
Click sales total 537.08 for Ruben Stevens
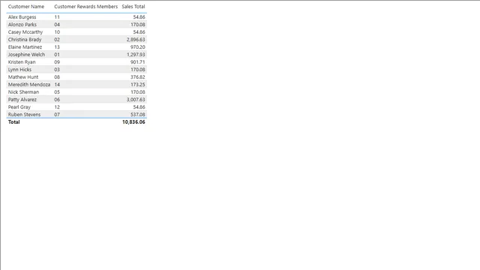[x=138, y=115]
